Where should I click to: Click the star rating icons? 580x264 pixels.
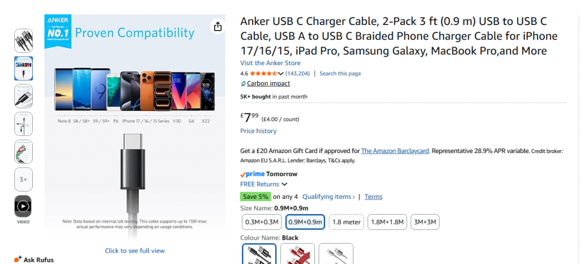[x=263, y=74]
